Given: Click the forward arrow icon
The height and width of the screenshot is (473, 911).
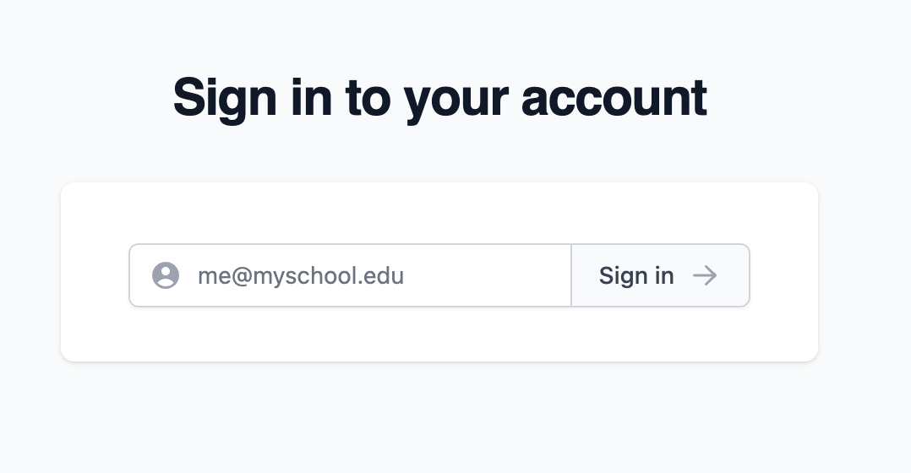Looking at the screenshot, I should pos(705,275).
